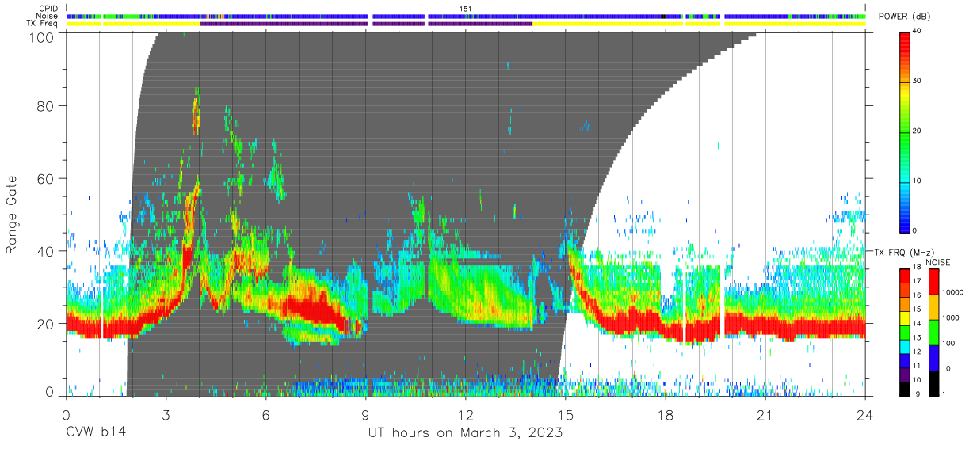Click the orange swatch in the noise legend
Viewport: 973px width, 449px height.
point(933,307)
